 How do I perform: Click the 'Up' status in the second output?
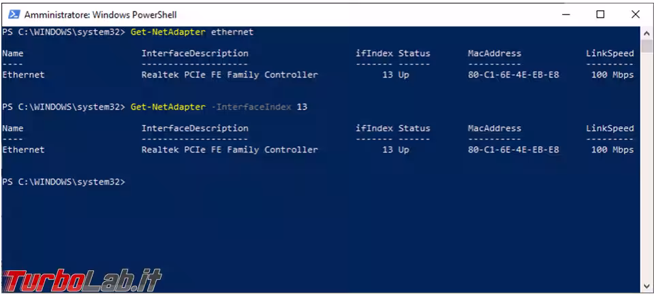(403, 150)
